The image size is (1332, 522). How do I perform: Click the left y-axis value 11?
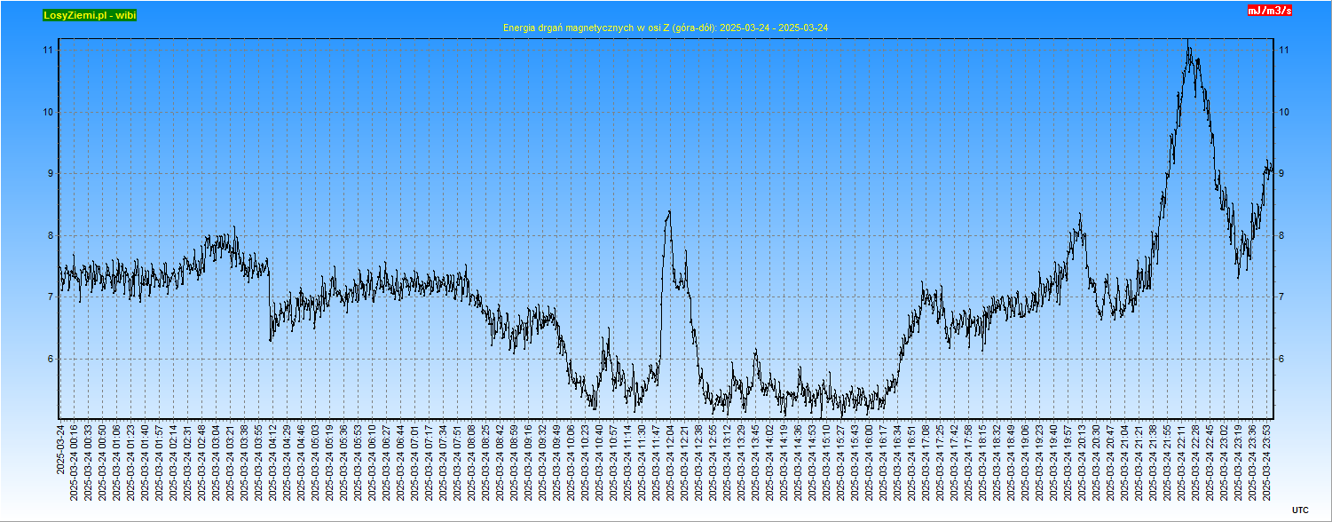click(x=48, y=51)
